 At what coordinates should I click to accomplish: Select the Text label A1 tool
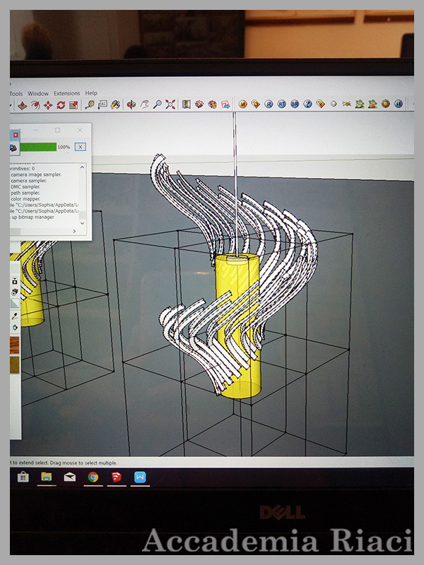coord(102,105)
